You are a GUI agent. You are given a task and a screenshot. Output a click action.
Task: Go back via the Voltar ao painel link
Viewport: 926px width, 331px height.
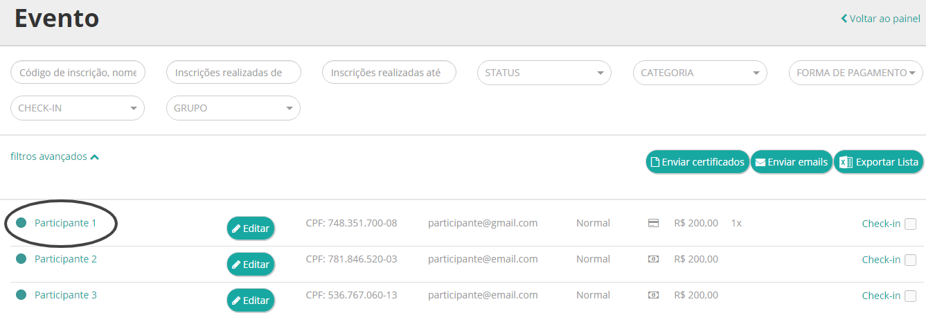click(x=880, y=19)
